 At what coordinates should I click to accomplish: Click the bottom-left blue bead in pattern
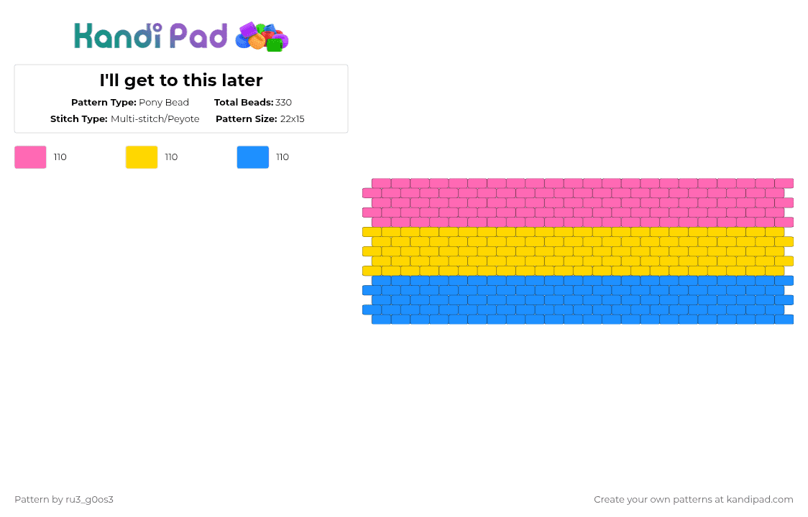point(381,320)
